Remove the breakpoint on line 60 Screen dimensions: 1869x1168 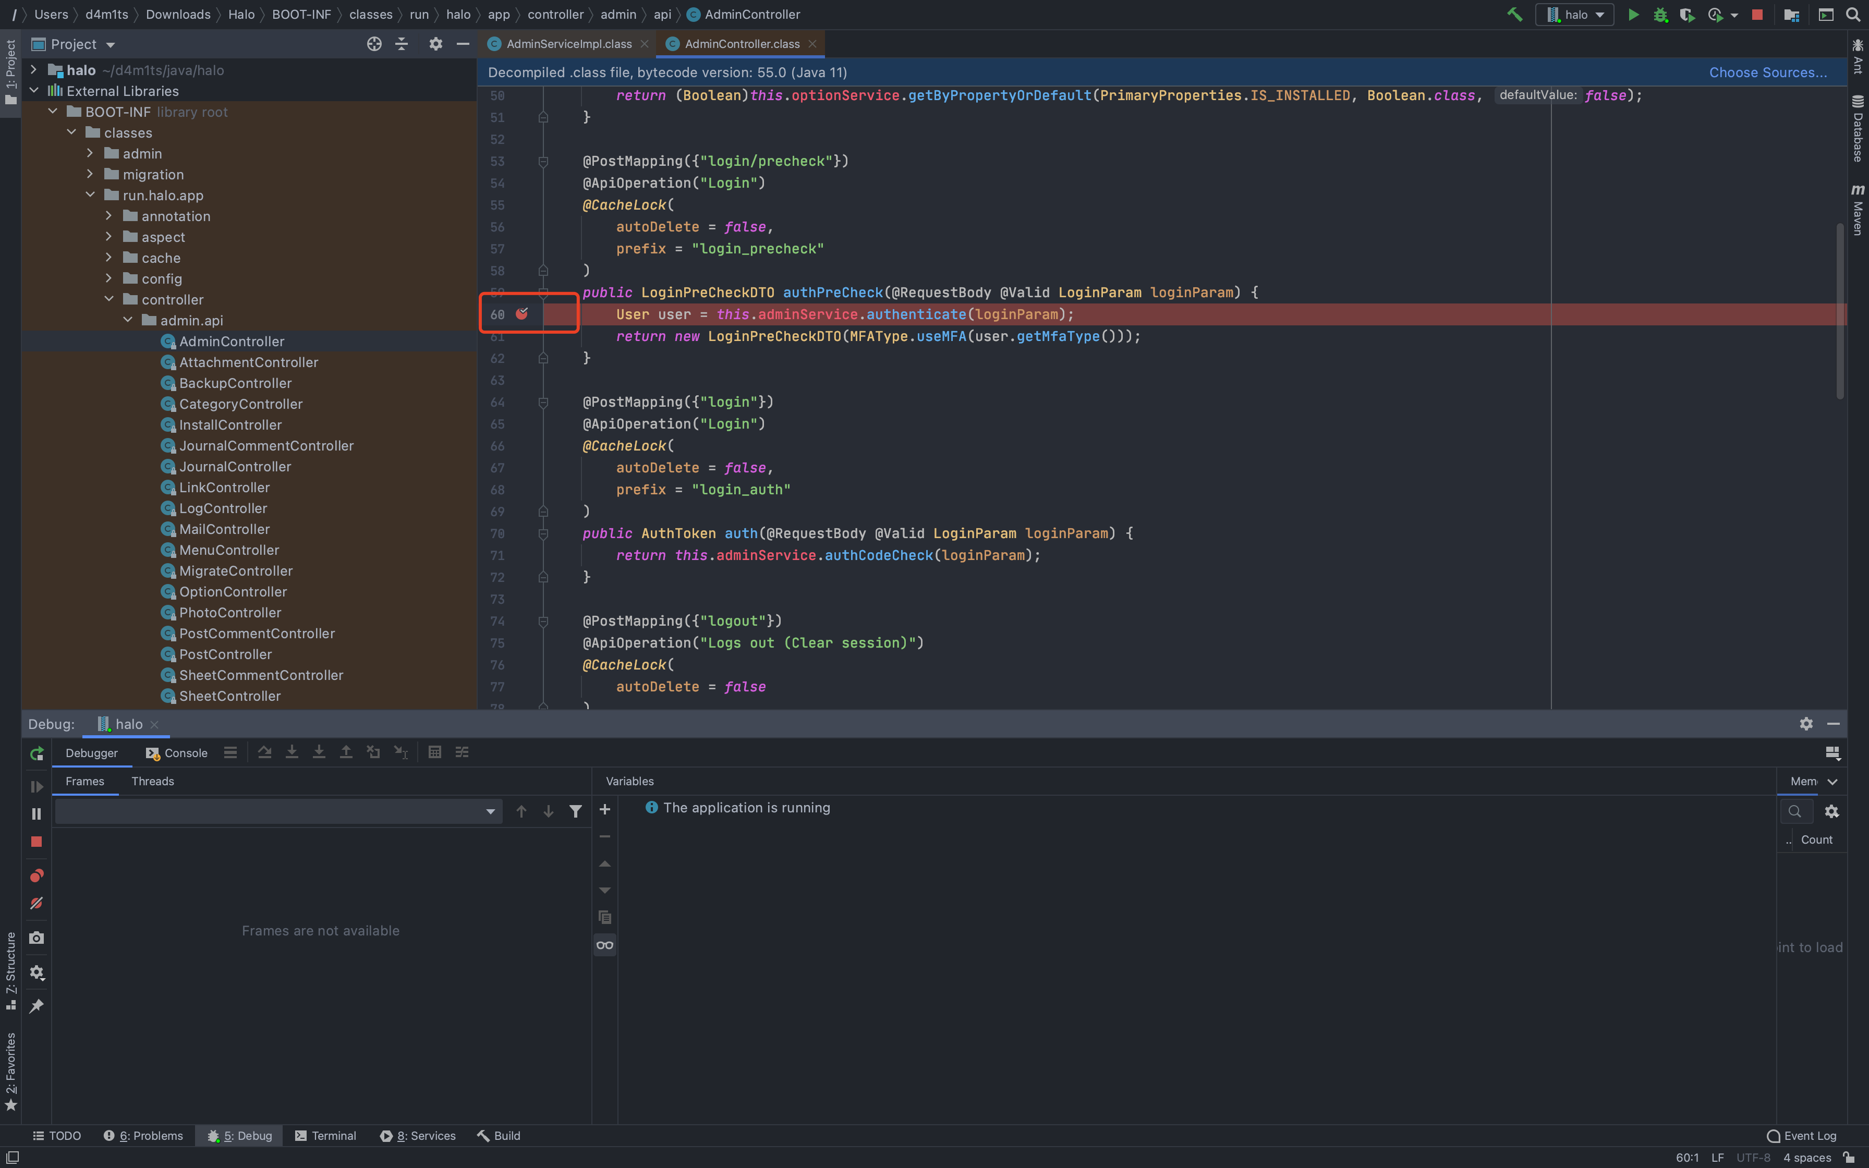point(522,313)
